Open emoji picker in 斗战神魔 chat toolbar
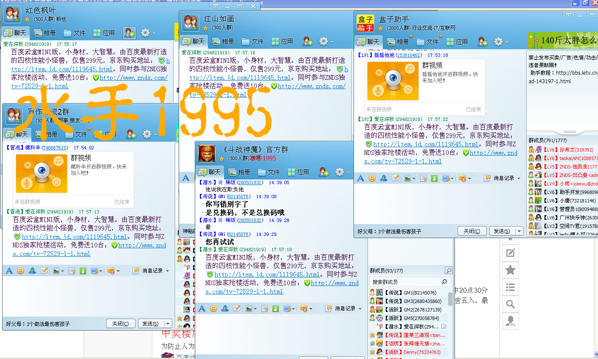The image size is (598, 359). tap(213, 309)
